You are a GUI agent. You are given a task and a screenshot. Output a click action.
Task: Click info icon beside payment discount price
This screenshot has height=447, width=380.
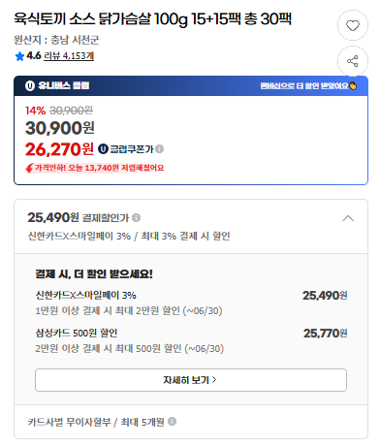click(x=137, y=217)
